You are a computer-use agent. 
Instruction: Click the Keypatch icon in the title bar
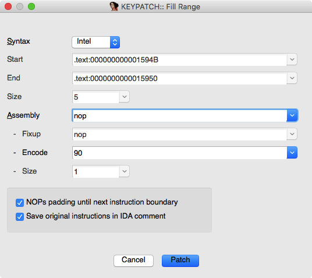tap(114, 6)
